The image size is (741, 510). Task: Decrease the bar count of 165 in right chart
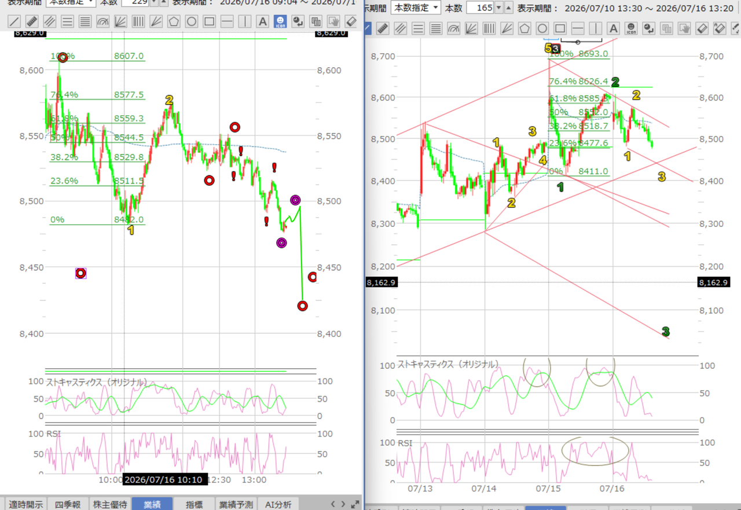(498, 8)
